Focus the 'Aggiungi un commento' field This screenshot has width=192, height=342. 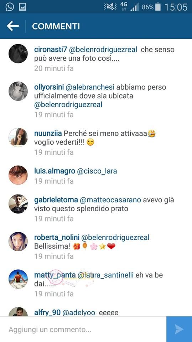tap(83, 329)
